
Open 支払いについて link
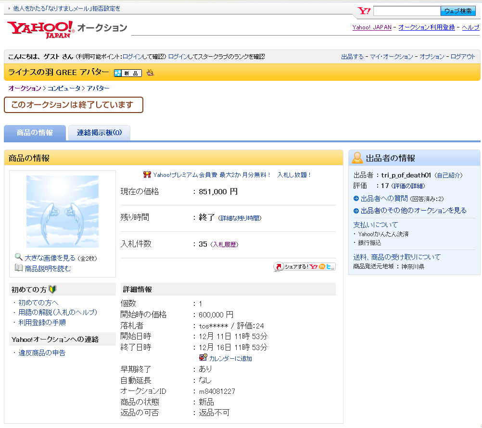375,225
